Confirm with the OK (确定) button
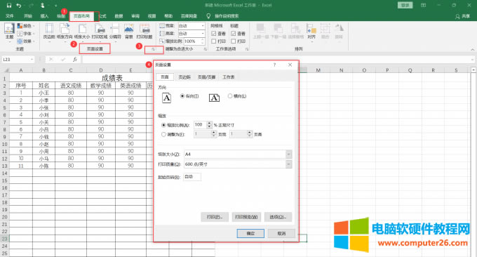Screen dimensions: 477x257 tap(250, 233)
